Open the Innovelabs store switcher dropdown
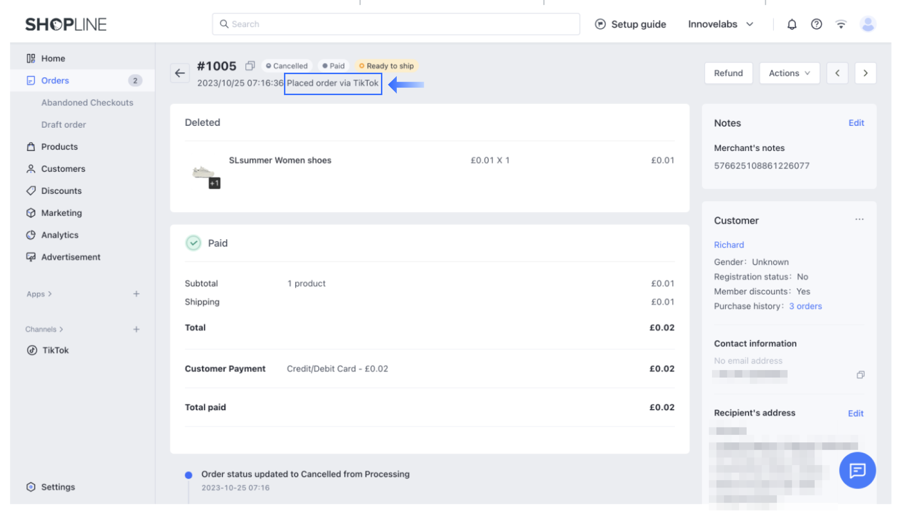This screenshot has width=899, height=516. (720, 24)
